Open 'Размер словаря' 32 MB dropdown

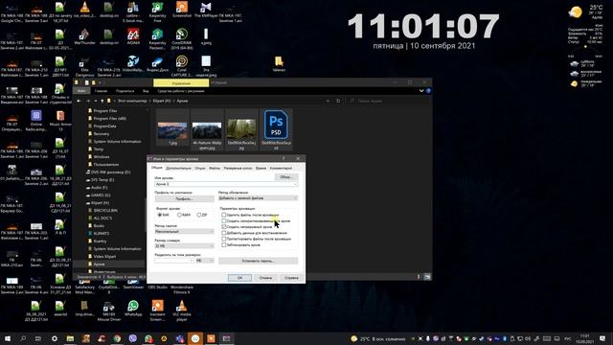coord(184,246)
